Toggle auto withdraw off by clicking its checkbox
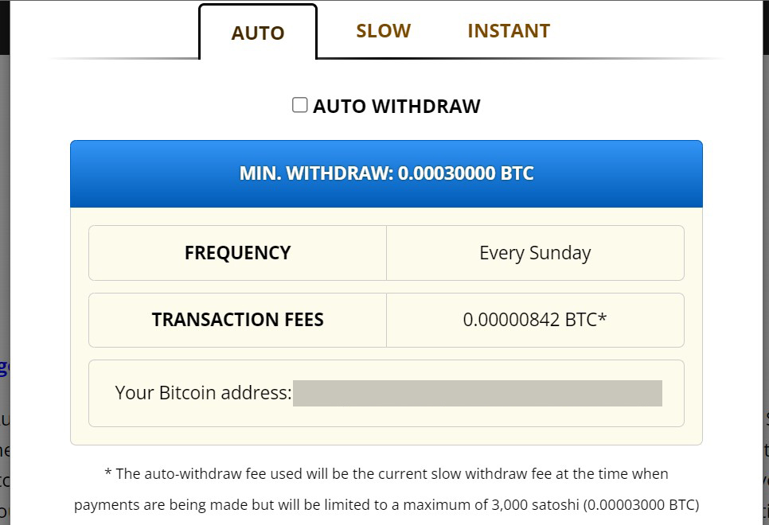 click(x=299, y=104)
